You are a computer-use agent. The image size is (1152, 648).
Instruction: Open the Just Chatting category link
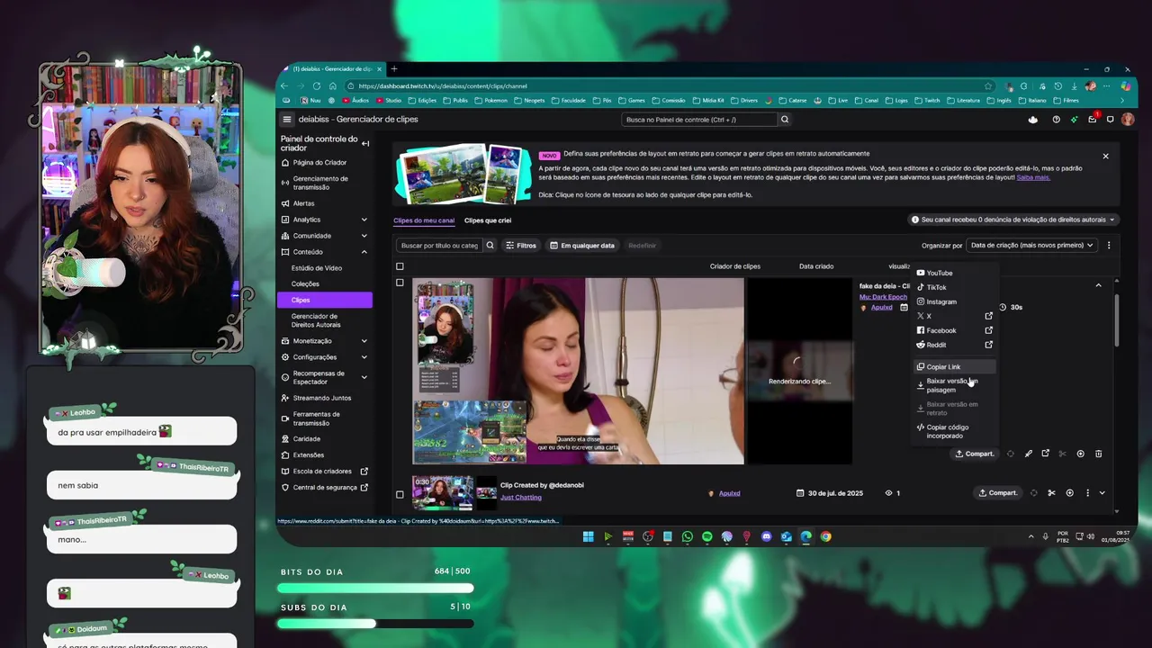click(521, 498)
